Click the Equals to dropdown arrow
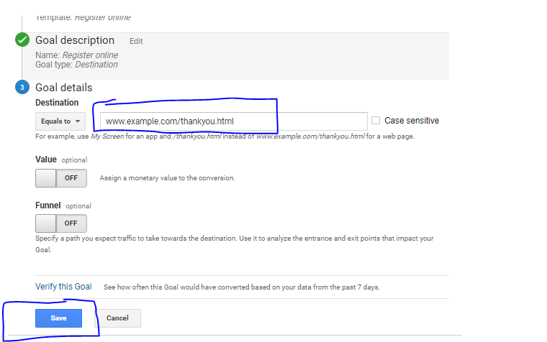This screenshot has width=547, height=342. point(78,121)
